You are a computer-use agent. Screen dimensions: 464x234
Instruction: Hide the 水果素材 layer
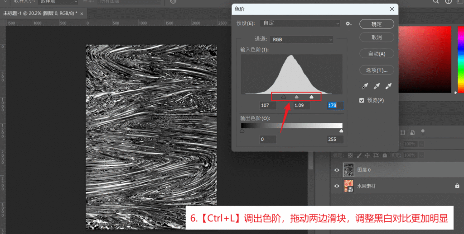(x=337, y=186)
